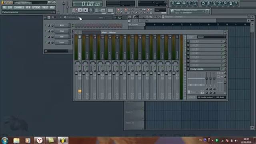Screen dimensions: 256x144
Task: Activate first step of Kick pattern
Action: pyautogui.click(x=76, y=26)
